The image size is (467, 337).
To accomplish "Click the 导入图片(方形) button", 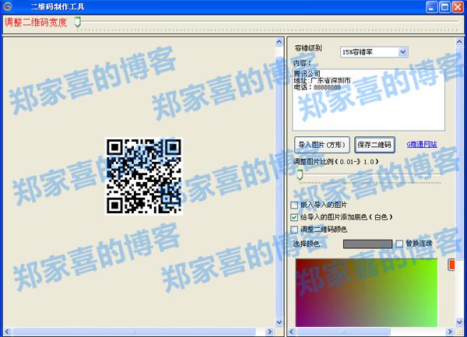I will click(x=321, y=145).
